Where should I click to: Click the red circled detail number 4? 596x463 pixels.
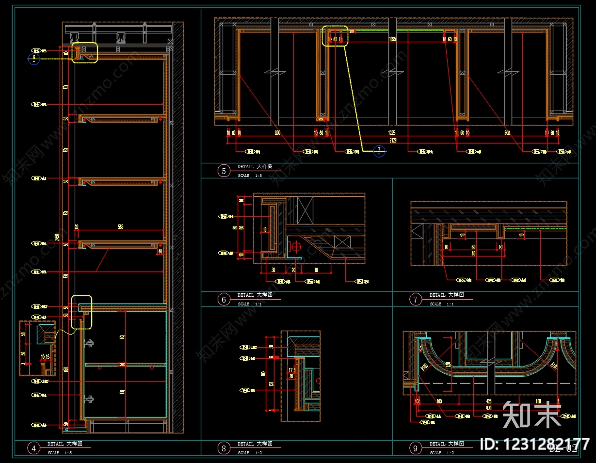tap(33, 448)
